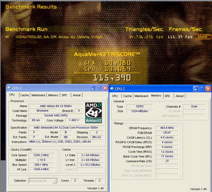The height and width of the screenshot is (192, 212).
Task: Click the Core Voltage value 1.400 V
Action: tap(74, 120)
